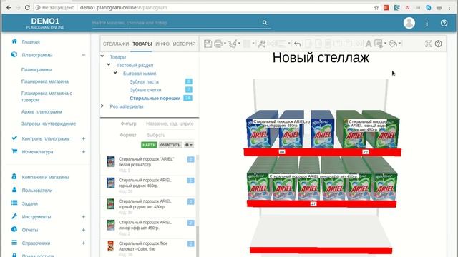Click the user avatar in the header

click(409, 23)
